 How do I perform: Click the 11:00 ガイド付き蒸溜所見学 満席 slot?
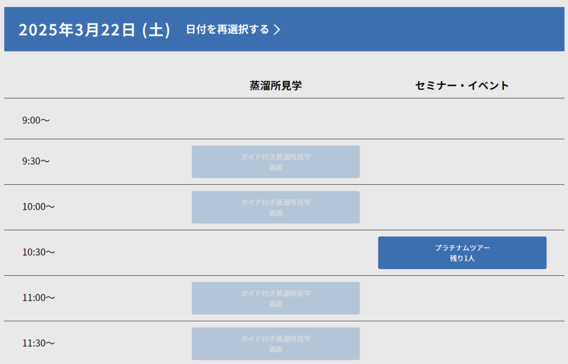(276, 299)
